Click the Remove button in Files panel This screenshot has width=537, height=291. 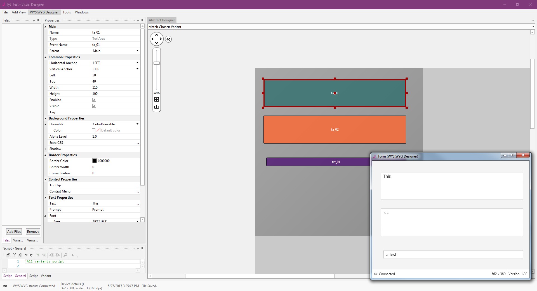point(33,232)
